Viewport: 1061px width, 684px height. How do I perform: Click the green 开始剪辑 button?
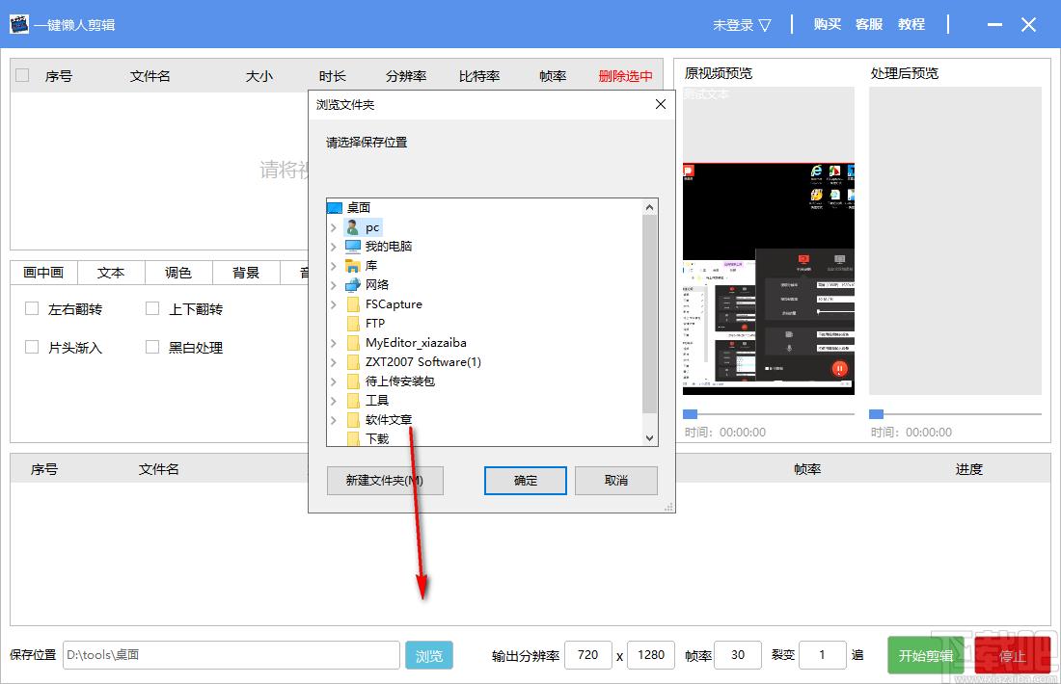pyautogui.click(x=926, y=656)
